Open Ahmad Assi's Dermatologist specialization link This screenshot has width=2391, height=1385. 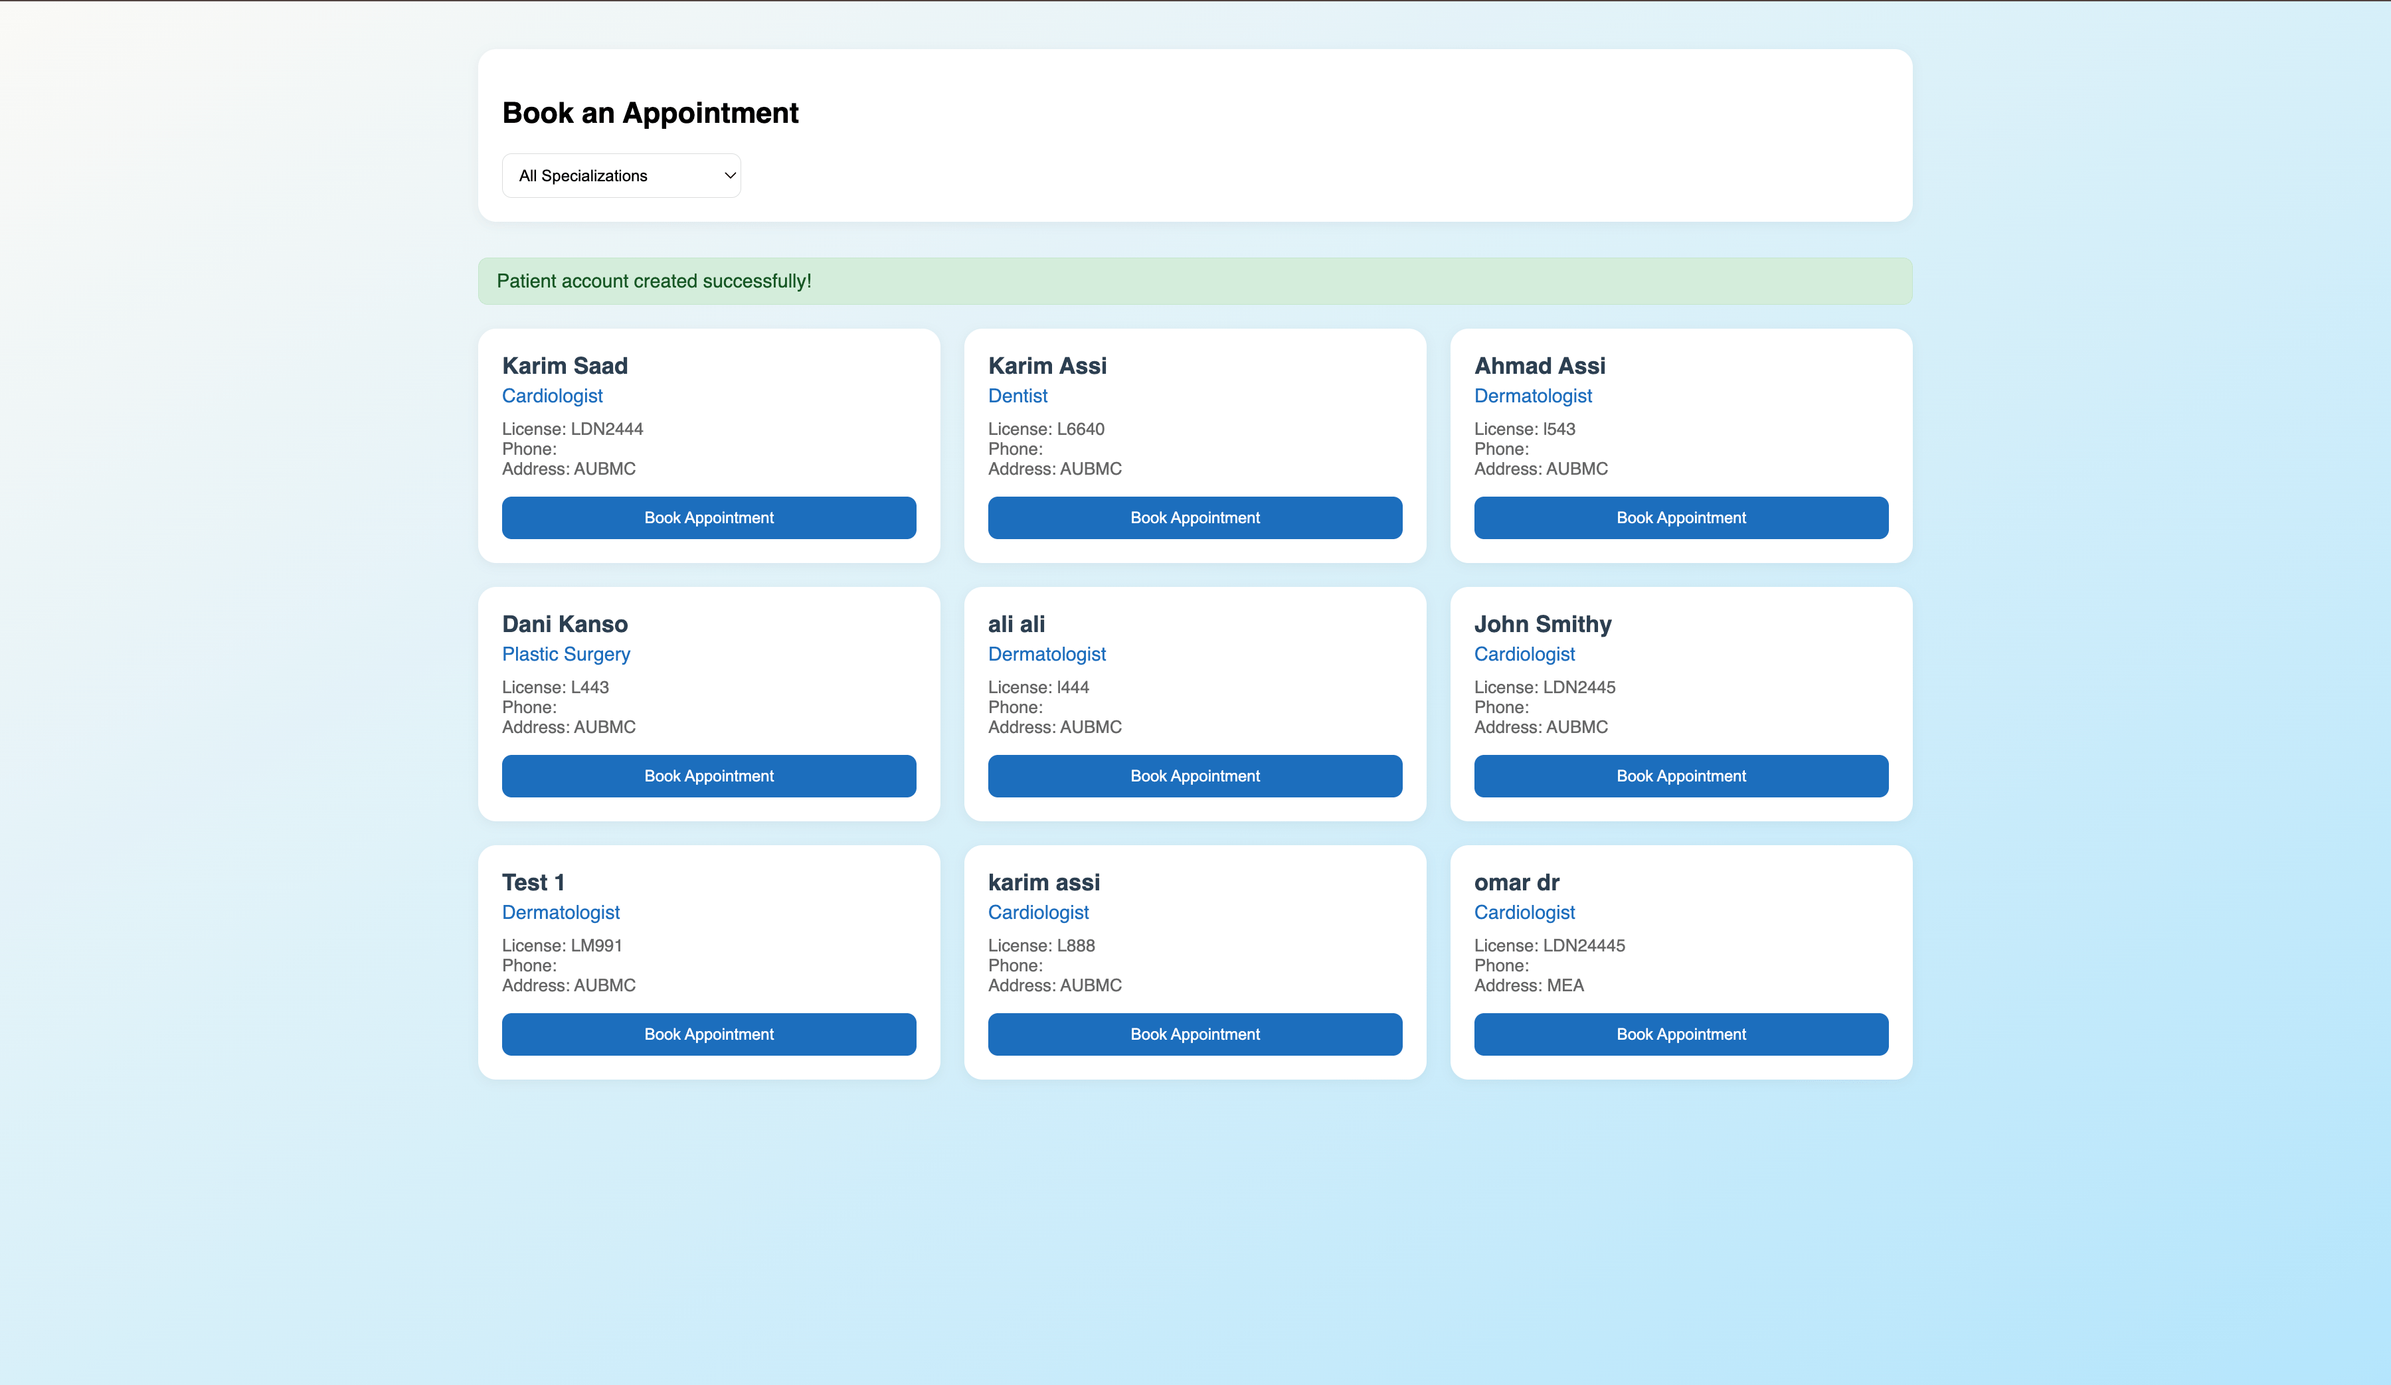(1532, 396)
